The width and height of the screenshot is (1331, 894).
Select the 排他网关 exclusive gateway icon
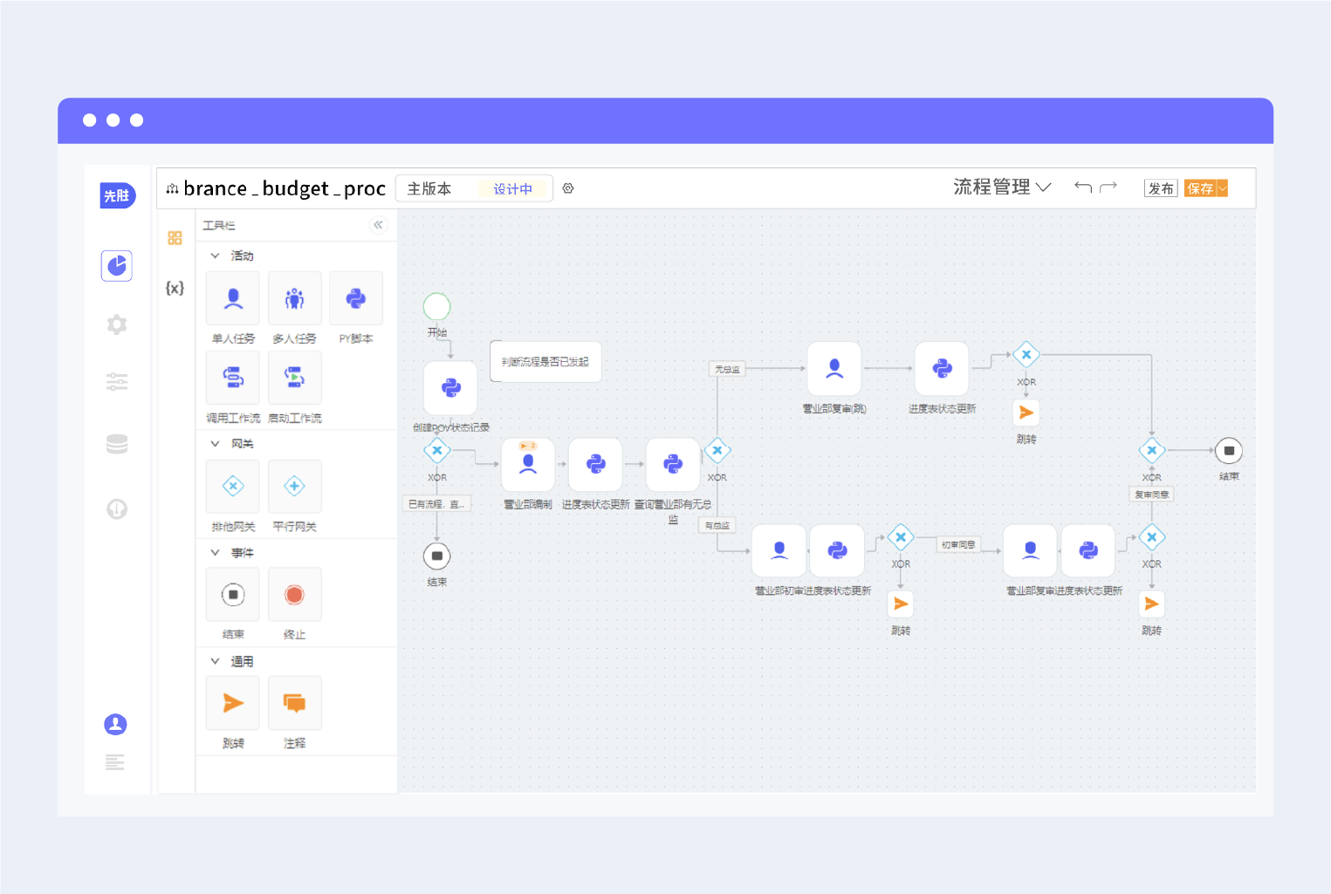(233, 486)
